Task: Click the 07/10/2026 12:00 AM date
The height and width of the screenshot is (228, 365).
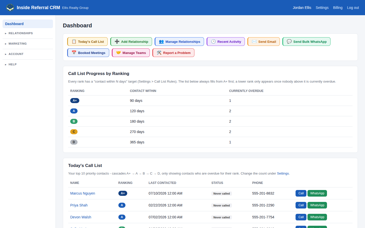Action: (x=166, y=193)
